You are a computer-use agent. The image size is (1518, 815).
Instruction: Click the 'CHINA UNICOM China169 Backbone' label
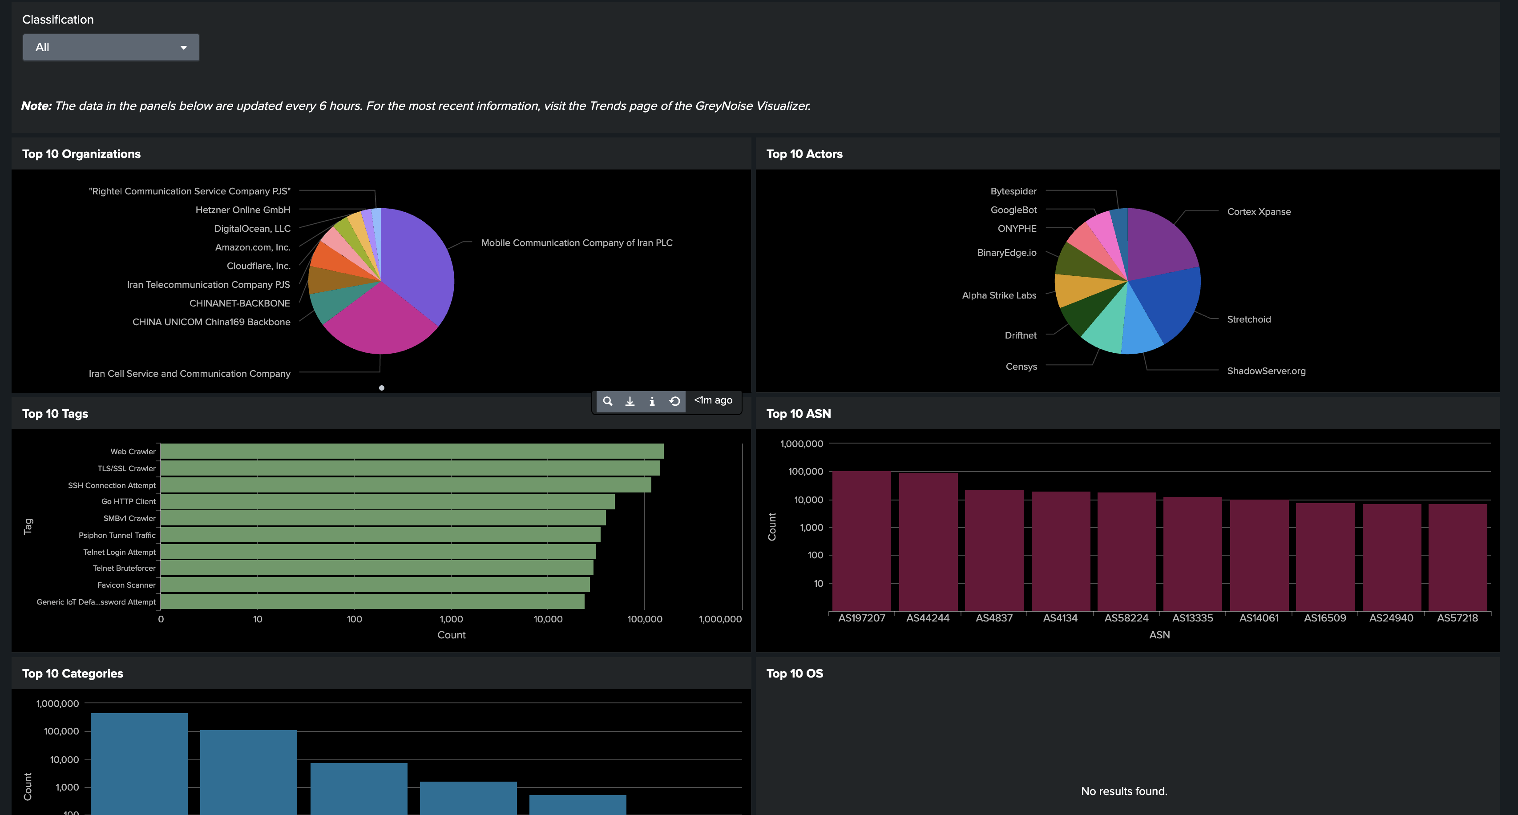point(211,322)
